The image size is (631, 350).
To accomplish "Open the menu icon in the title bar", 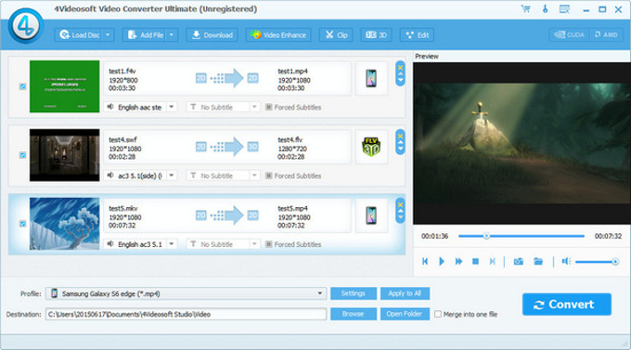I will [564, 9].
